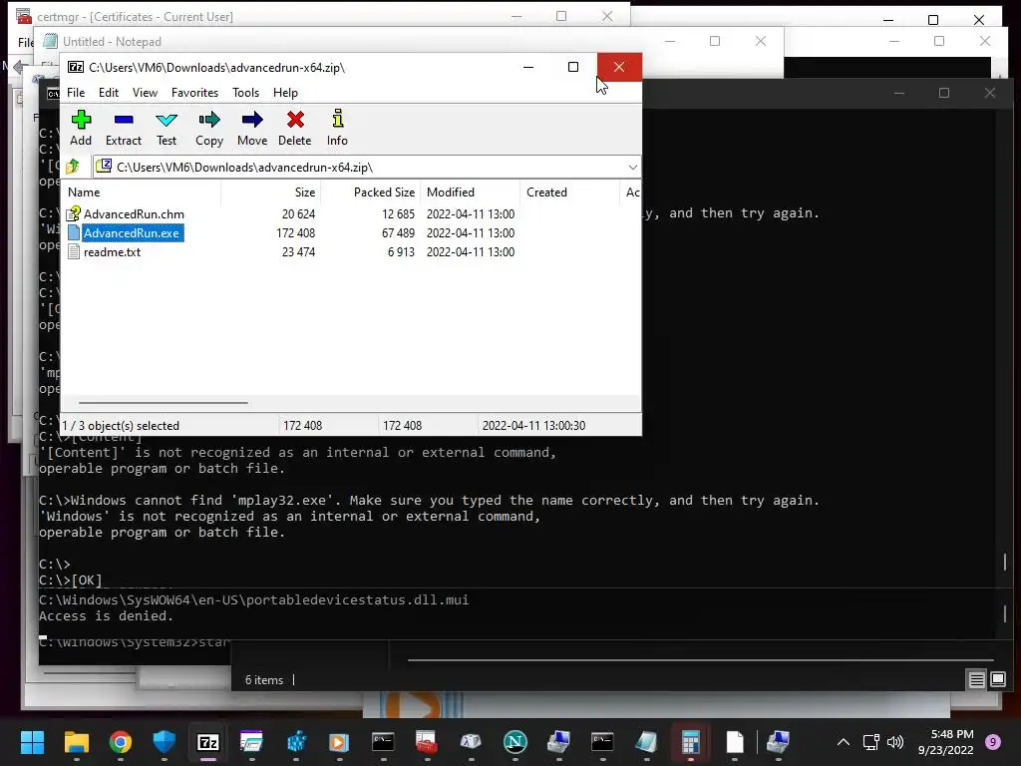Click the Move toolbar icon
Image resolution: width=1021 pixels, height=766 pixels.
click(x=252, y=120)
